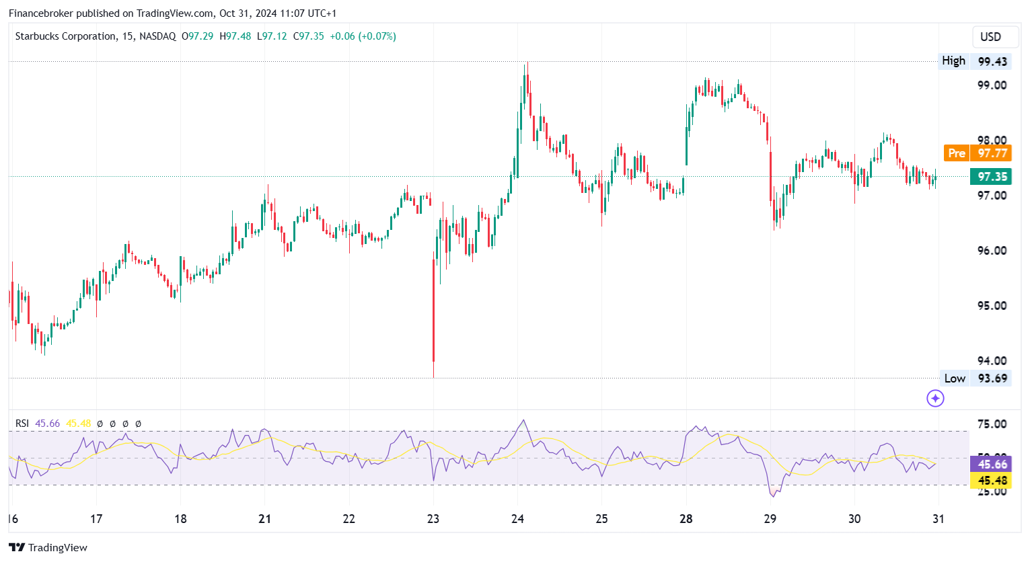Select the Low 93.69 price label
Image resolution: width=1030 pixels, height=562 pixels.
click(976, 378)
